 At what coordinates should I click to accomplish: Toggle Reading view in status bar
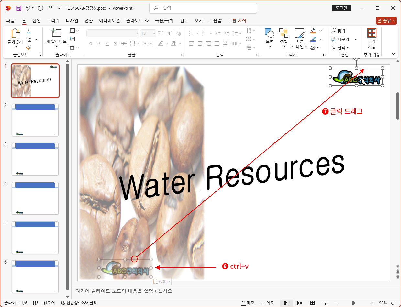pos(313,303)
